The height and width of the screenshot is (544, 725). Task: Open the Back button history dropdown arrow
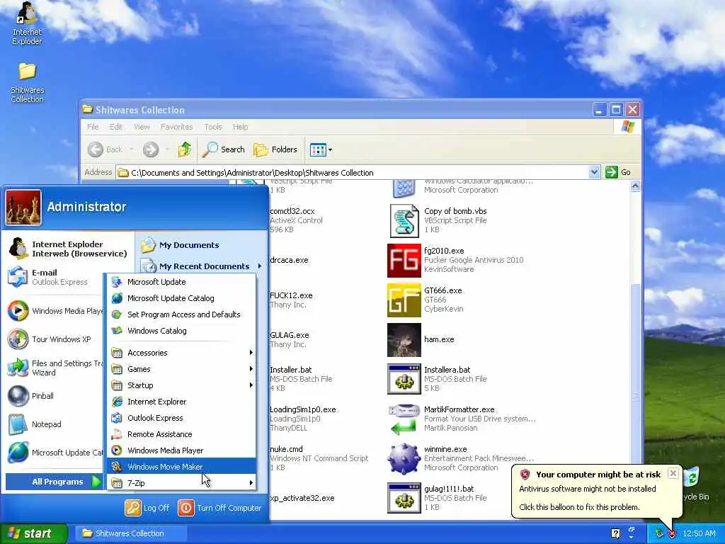(x=132, y=149)
